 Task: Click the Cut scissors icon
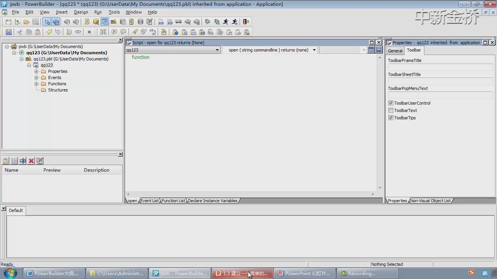point(19,32)
